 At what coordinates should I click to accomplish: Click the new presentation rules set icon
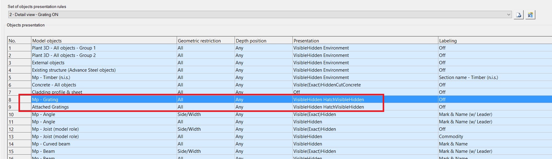518,15
